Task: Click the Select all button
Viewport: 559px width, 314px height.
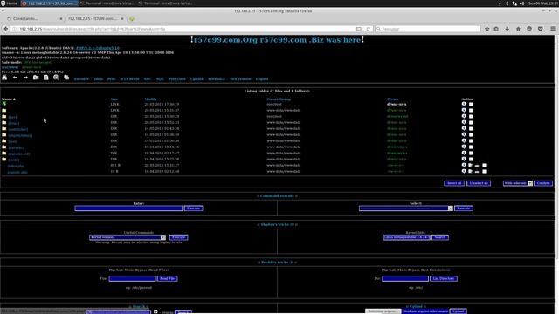Action: pyautogui.click(x=454, y=183)
